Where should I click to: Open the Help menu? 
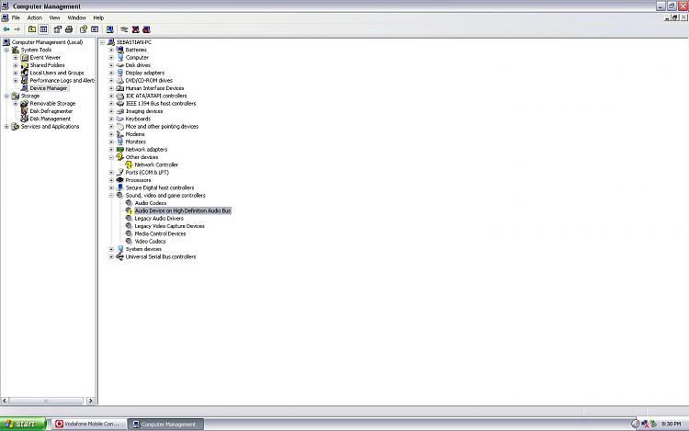[x=98, y=18]
